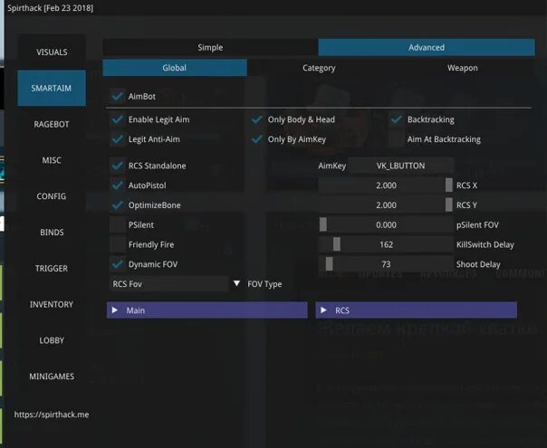Viewport: 547px width, 448px height.
Task: Switch to the TRIGGER section
Action: tap(52, 269)
